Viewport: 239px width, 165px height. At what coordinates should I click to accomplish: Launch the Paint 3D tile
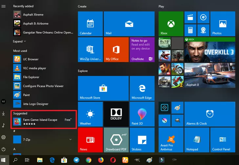click(x=142, y=114)
